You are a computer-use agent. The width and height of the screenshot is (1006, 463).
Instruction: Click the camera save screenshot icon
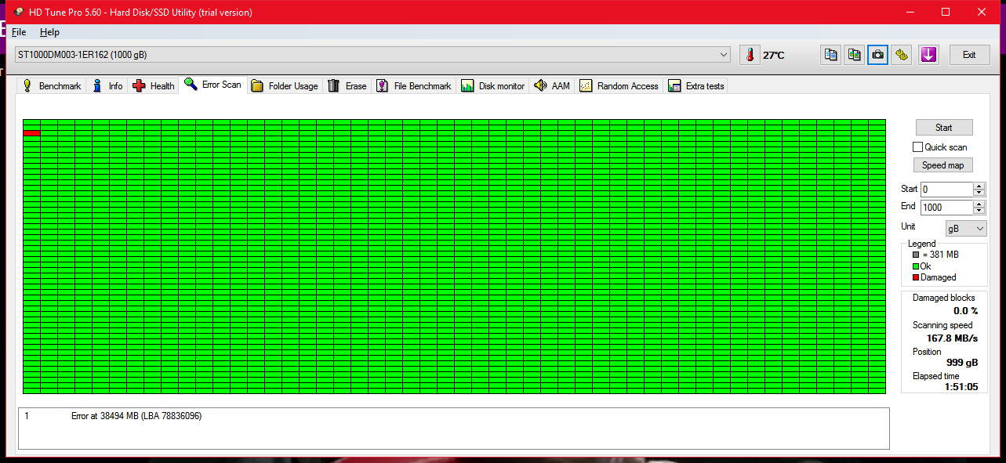pyautogui.click(x=877, y=55)
